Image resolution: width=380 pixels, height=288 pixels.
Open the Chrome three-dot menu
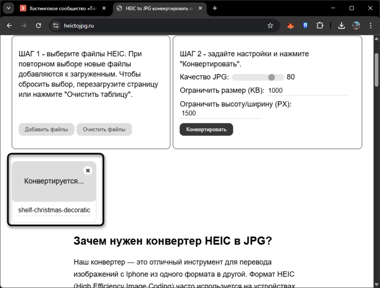click(x=371, y=26)
